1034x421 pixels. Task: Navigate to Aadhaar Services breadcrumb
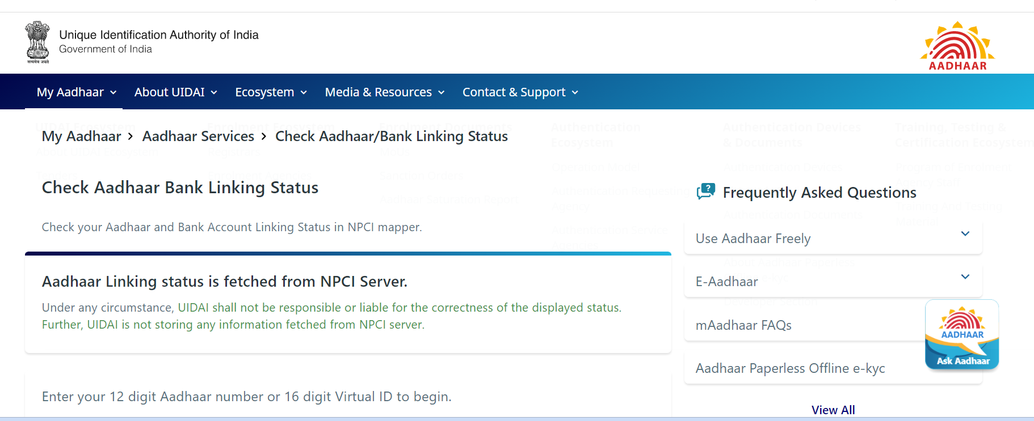[x=198, y=137]
